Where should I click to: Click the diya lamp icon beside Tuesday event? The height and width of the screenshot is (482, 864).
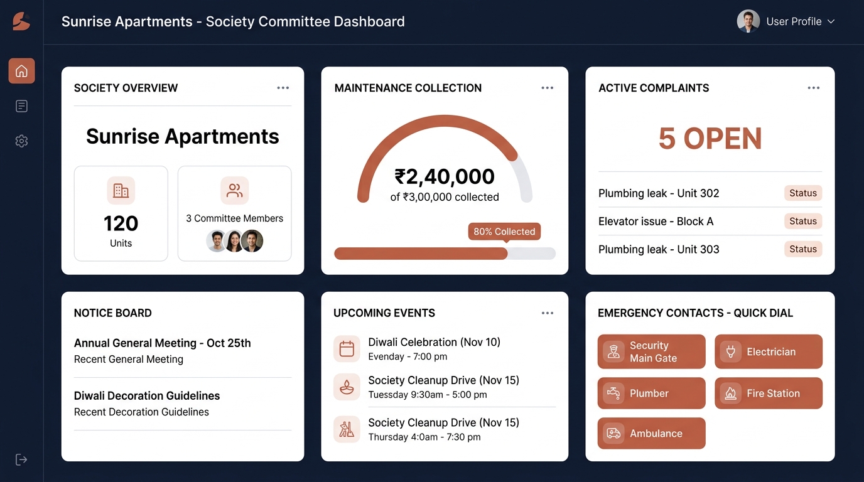tap(347, 387)
